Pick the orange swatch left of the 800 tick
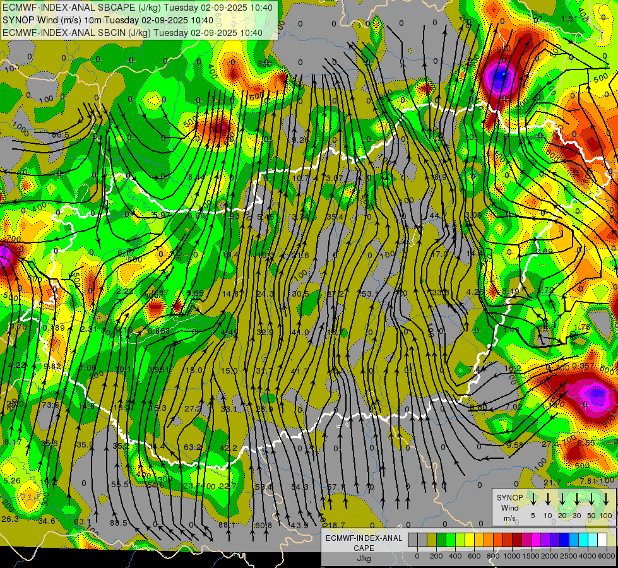 (489, 540)
